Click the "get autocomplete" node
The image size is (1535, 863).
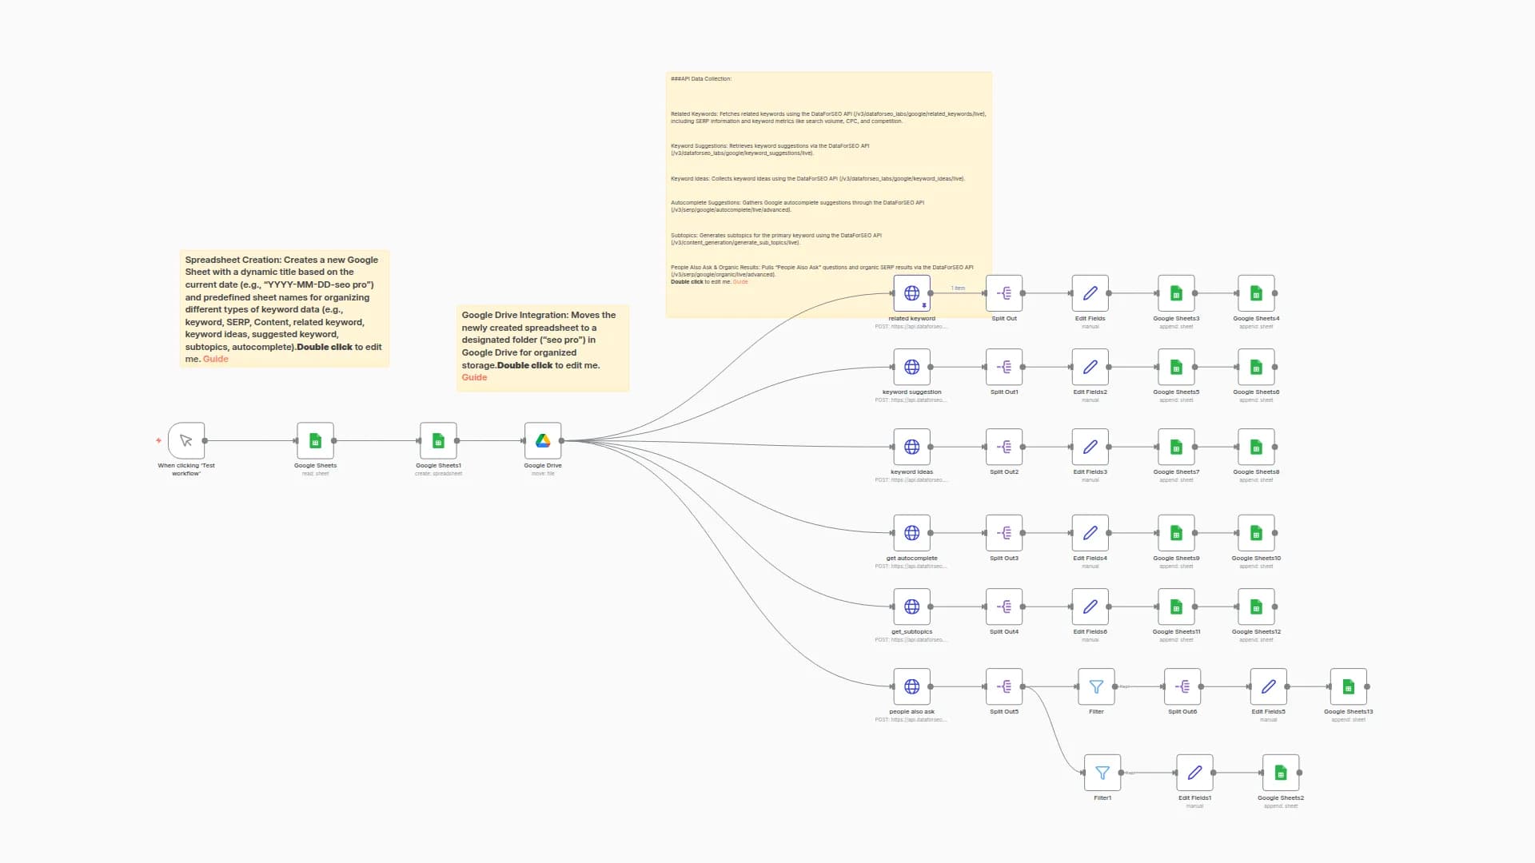pos(911,533)
